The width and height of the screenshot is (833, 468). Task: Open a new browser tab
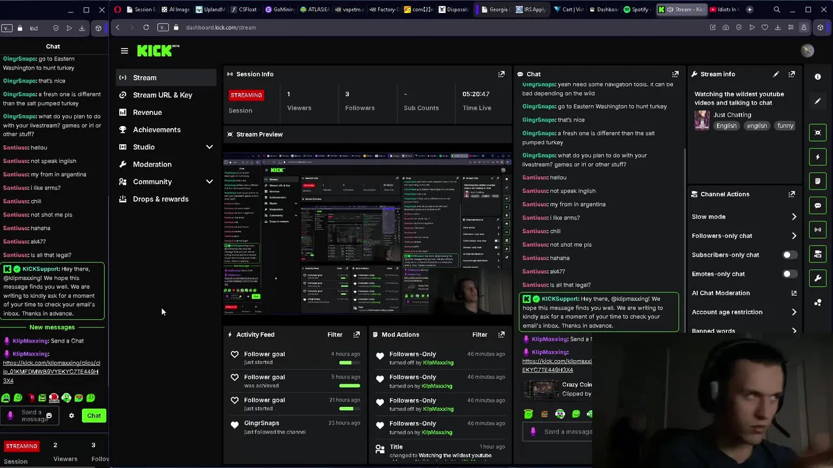(x=750, y=10)
